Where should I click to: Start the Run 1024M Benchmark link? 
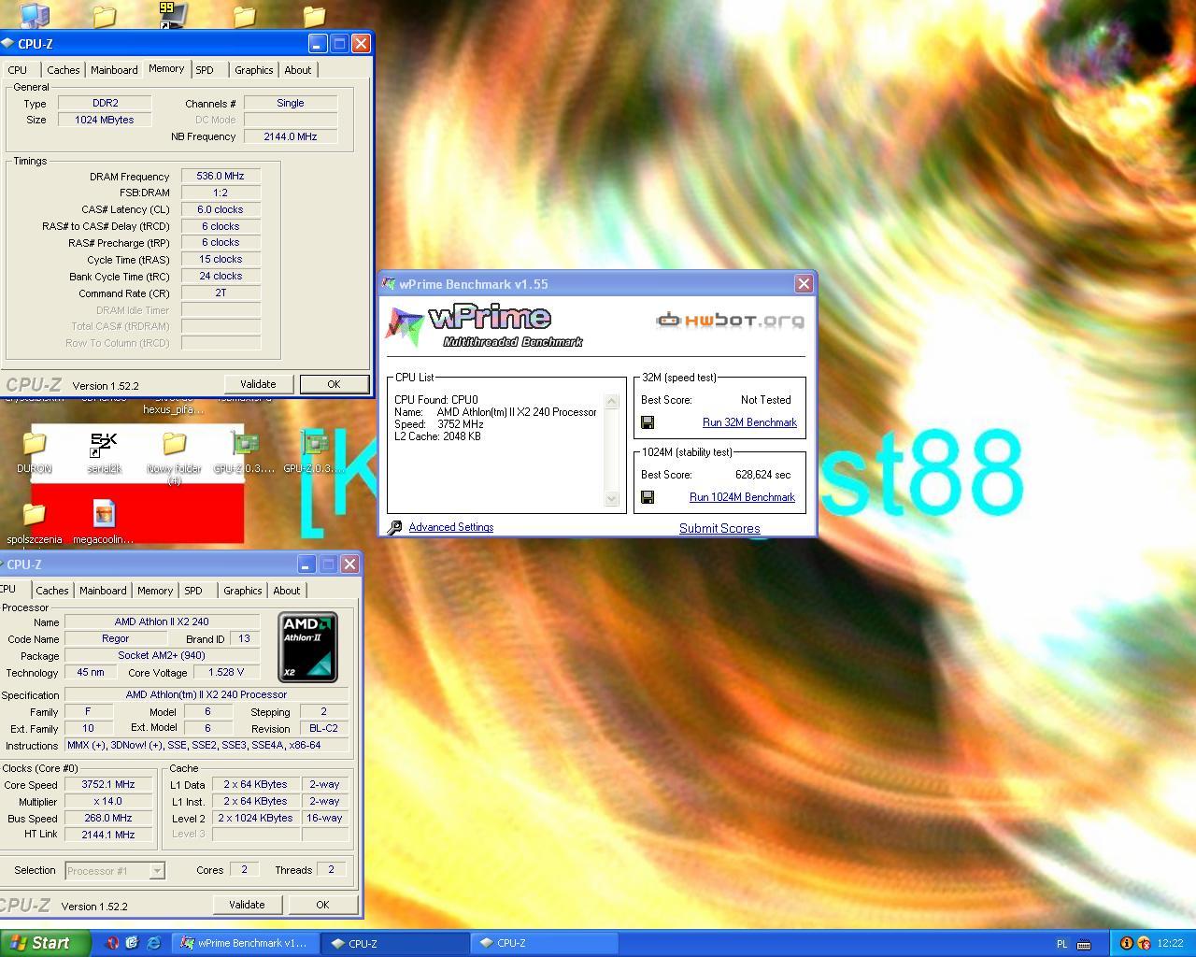coord(742,497)
